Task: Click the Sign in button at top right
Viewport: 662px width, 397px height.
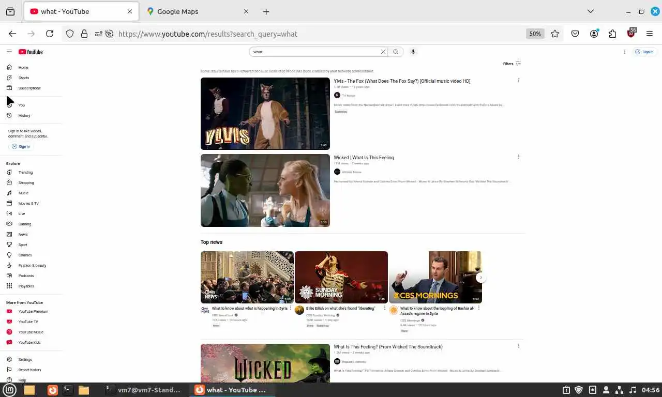Action: point(644,52)
